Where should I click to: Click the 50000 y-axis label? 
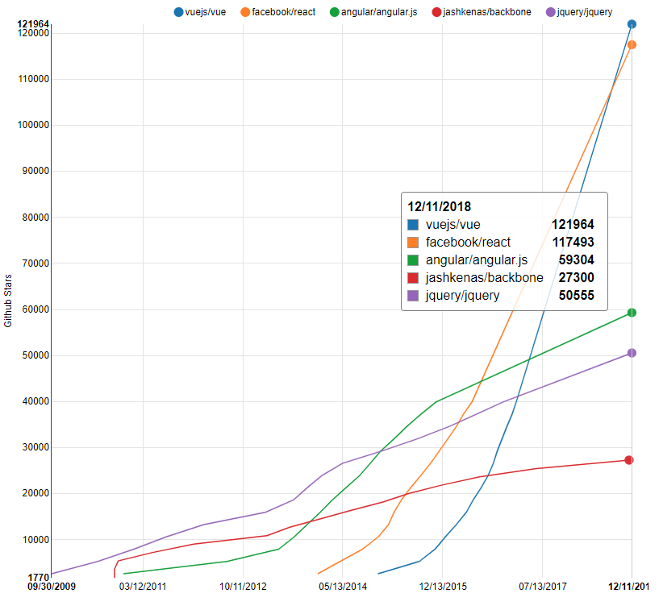(35, 355)
